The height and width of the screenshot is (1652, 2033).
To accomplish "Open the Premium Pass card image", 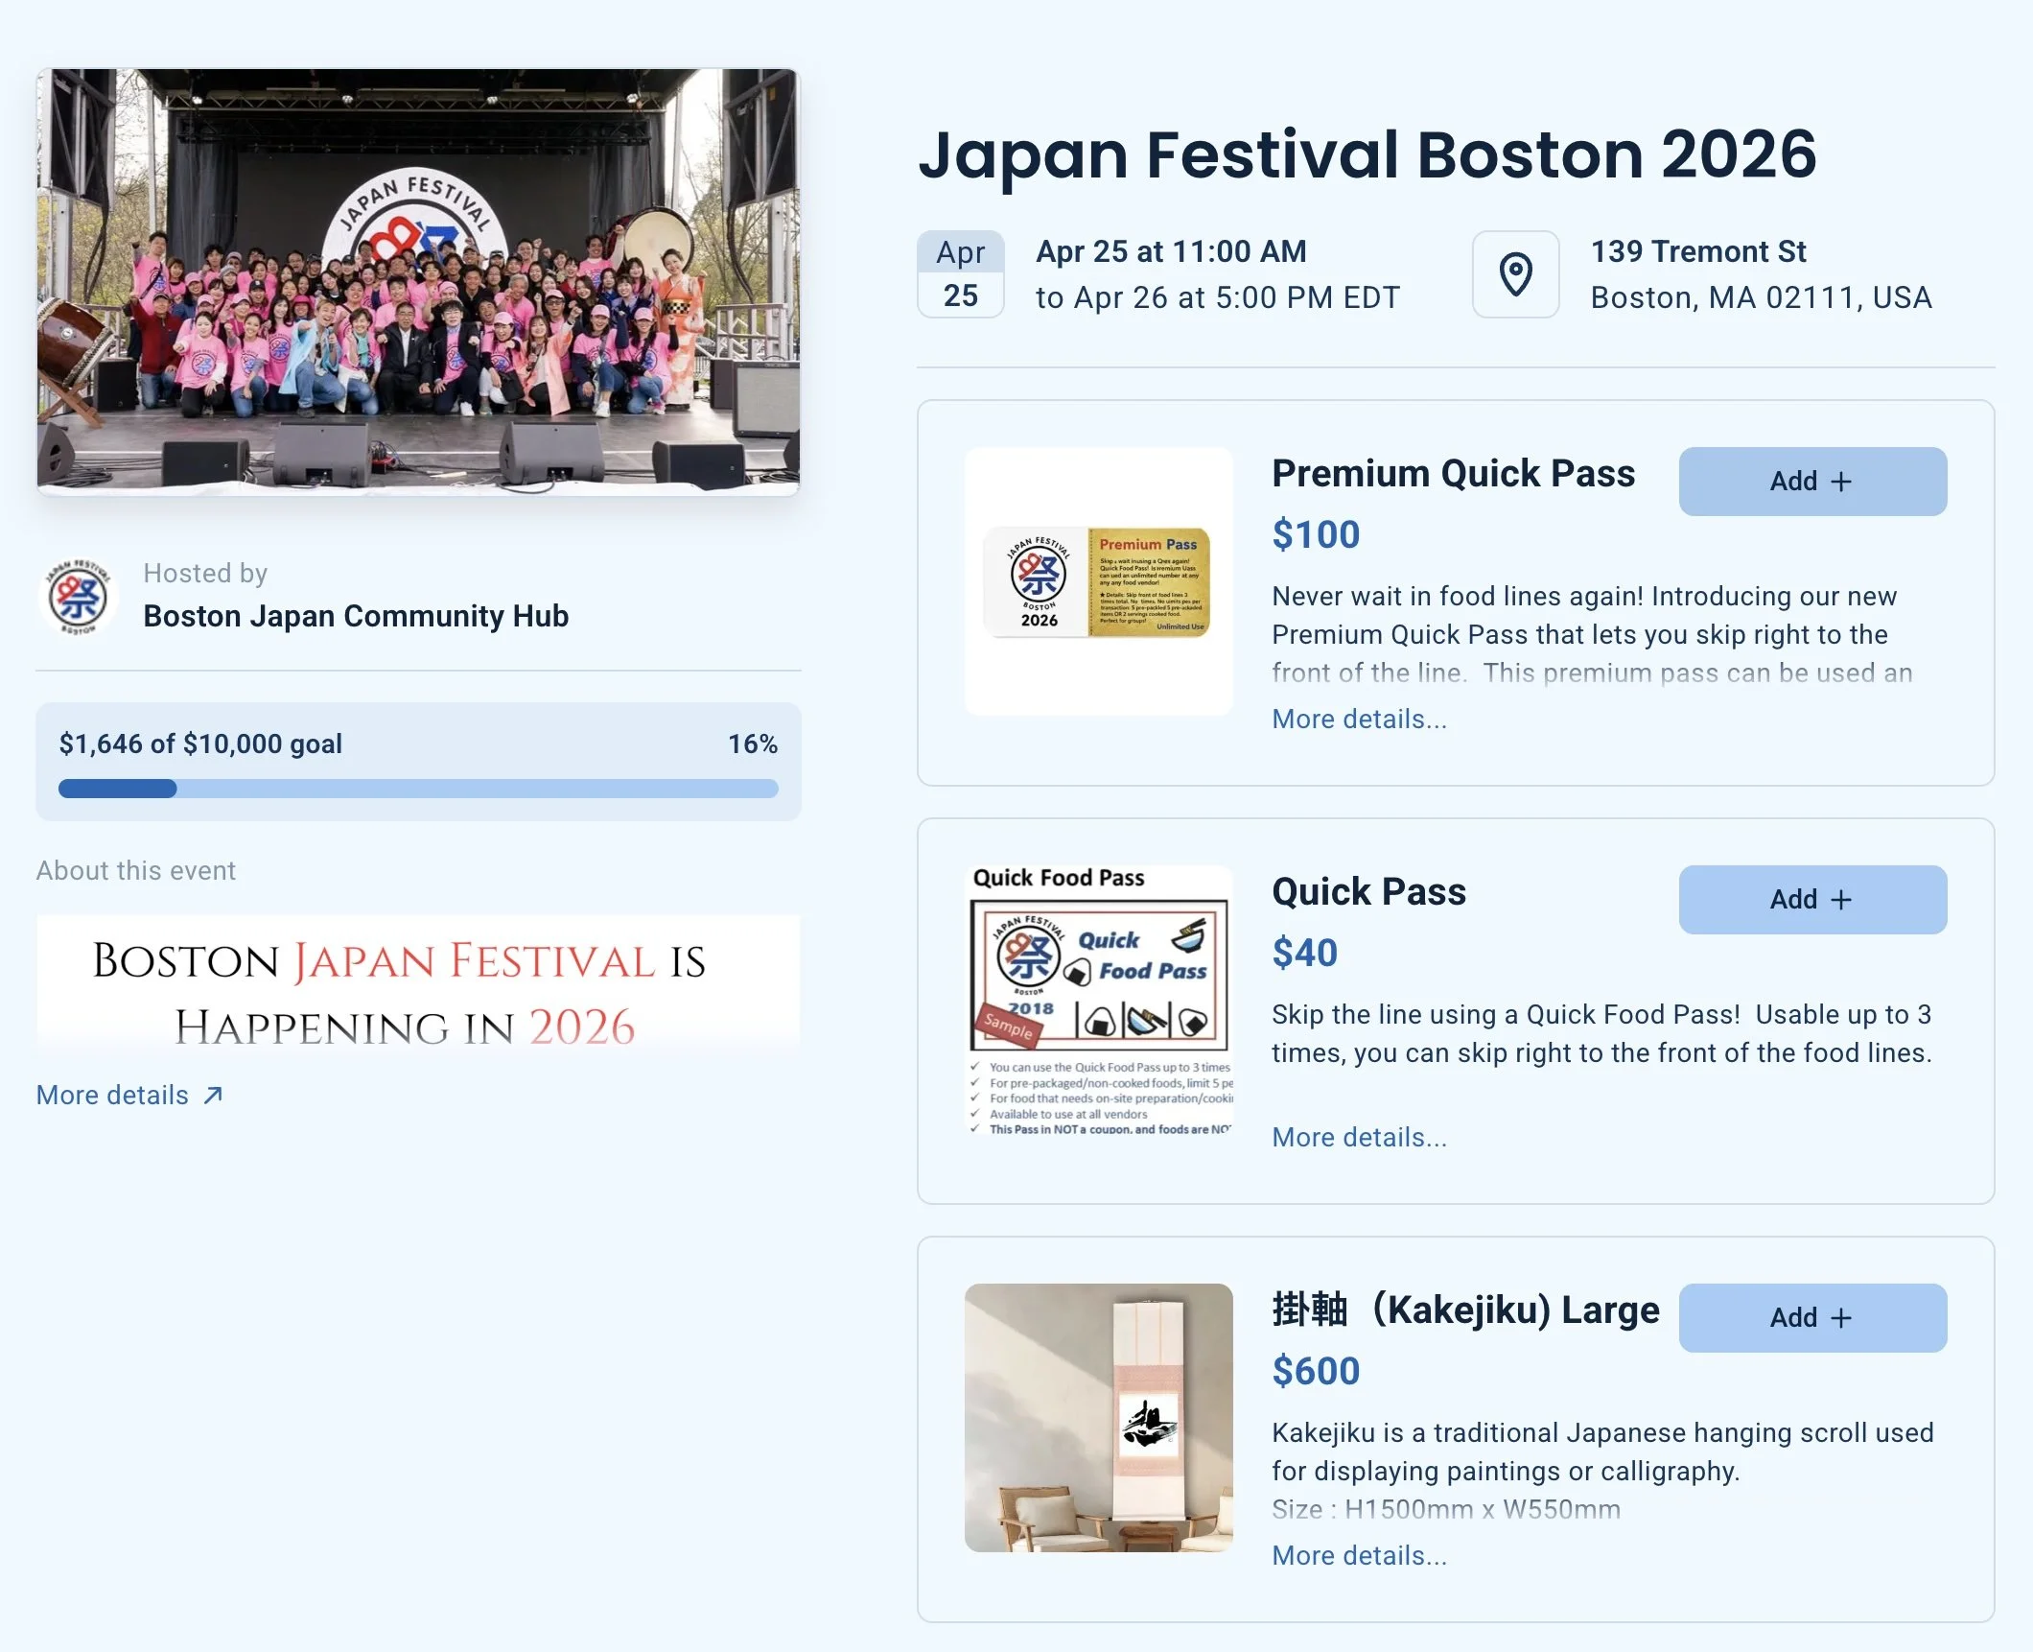I will 1098,581.
